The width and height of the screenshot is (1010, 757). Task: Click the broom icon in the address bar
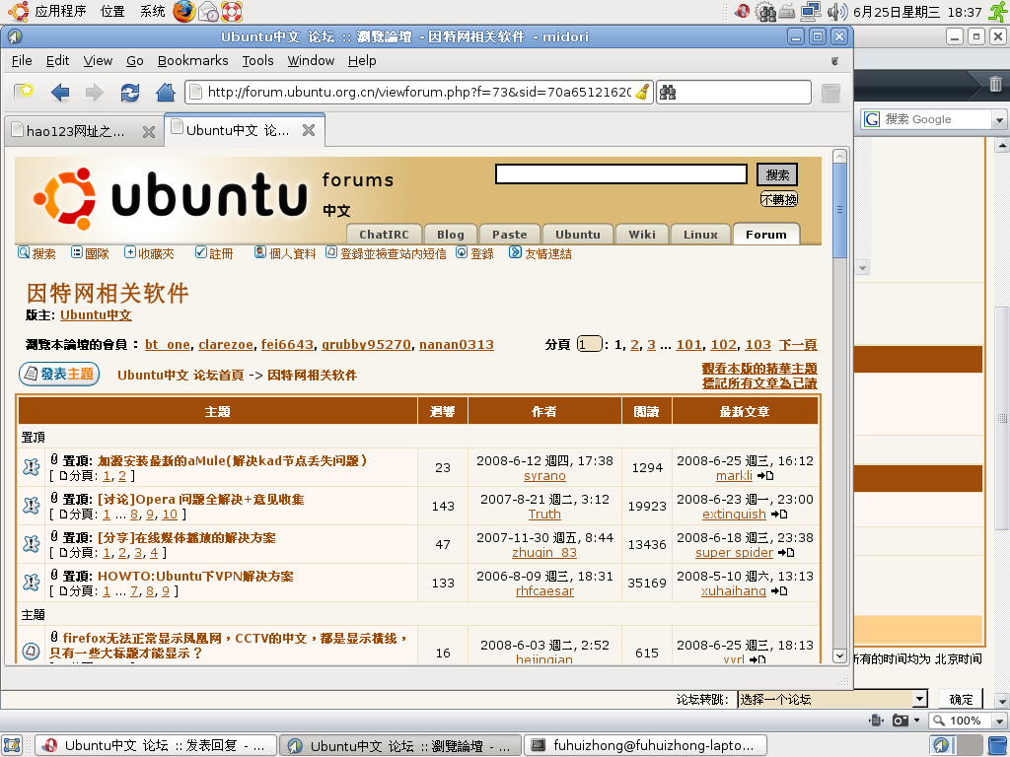[x=642, y=92]
